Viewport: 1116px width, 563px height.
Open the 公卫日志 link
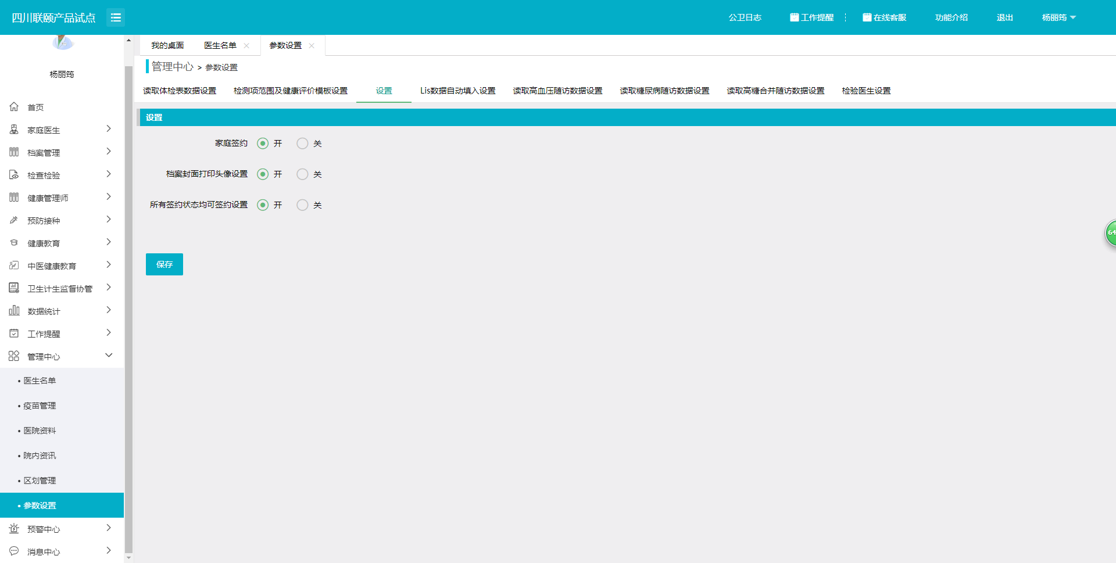pos(745,17)
